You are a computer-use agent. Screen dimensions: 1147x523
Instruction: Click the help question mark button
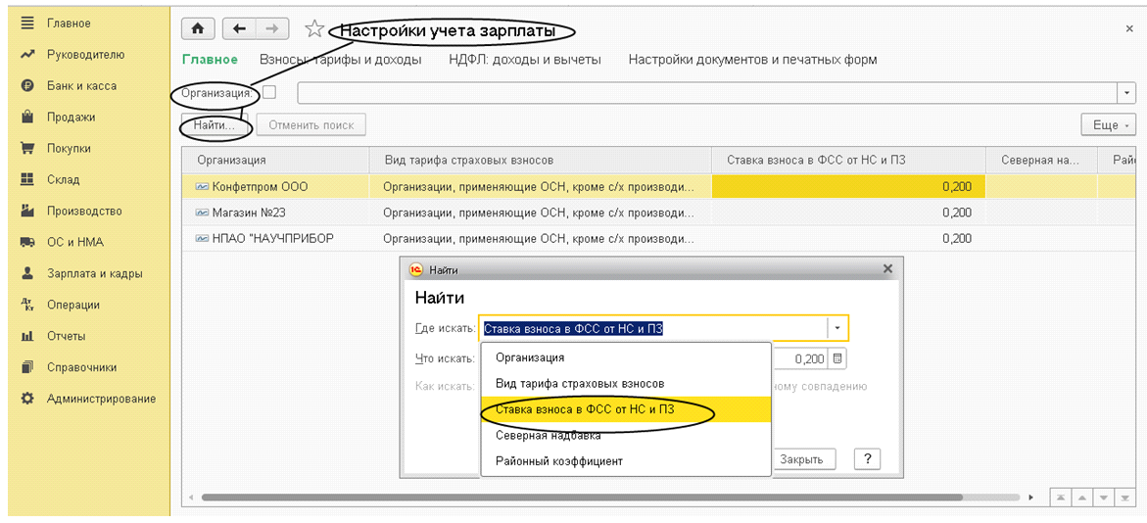[867, 459]
